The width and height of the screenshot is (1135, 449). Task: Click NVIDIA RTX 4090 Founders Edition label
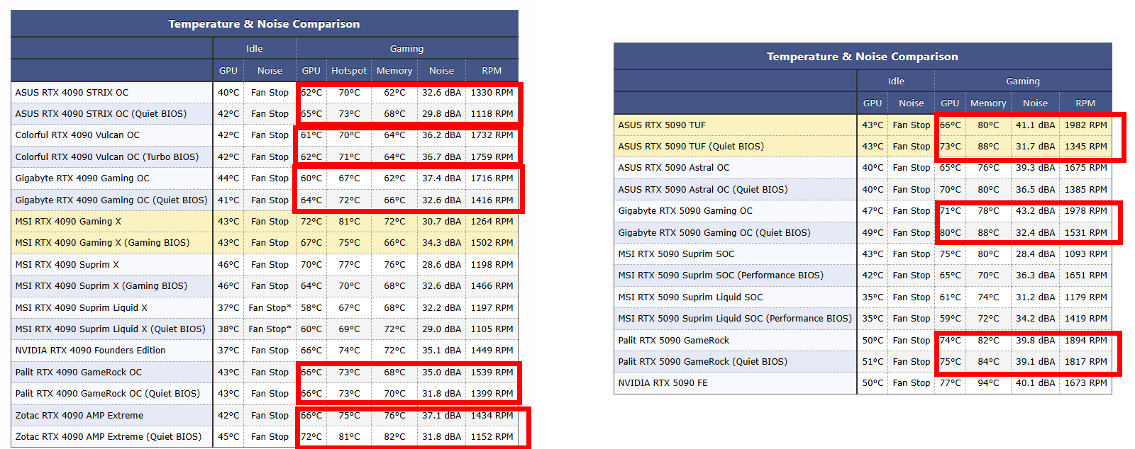[x=90, y=350]
